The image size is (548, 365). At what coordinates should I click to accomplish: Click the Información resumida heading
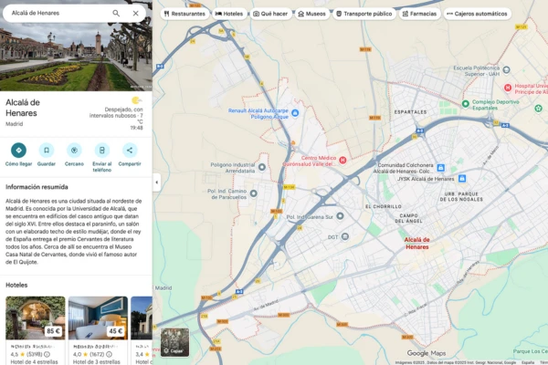(x=37, y=187)
